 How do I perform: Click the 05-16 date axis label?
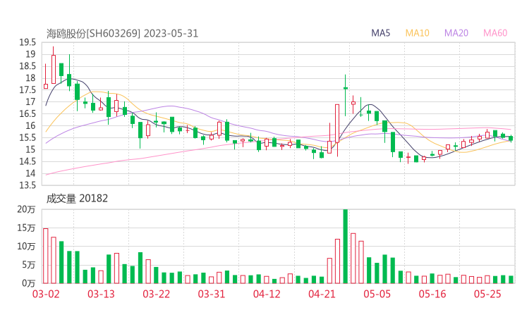click(432, 294)
